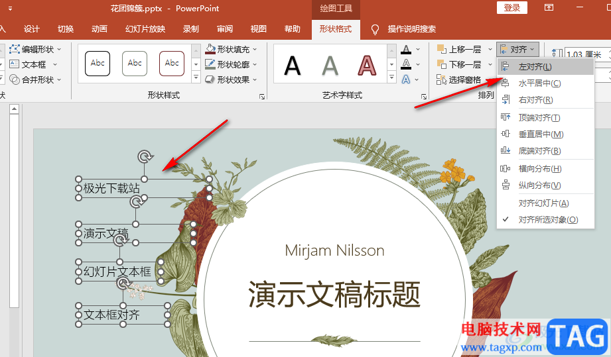Apply the dark red outline Abc shape style

point(172,64)
